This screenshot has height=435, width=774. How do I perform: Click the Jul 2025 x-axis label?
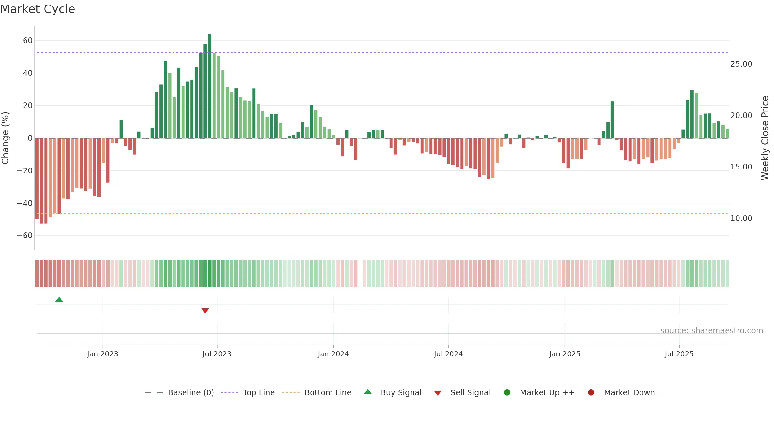pos(679,354)
